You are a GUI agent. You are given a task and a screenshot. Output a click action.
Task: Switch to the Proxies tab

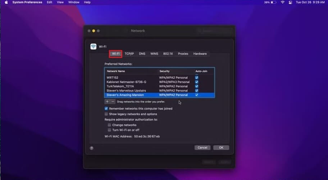[x=183, y=54]
